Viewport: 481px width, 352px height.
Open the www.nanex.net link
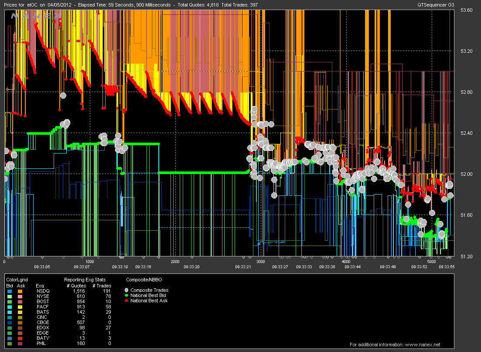pyautogui.click(x=423, y=345)
